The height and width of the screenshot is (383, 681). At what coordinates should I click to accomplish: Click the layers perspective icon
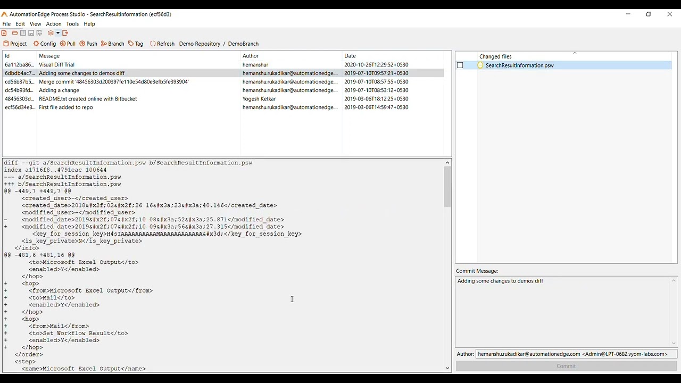click(51, 33)
